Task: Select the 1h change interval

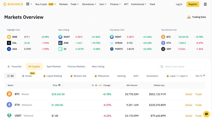Action: click(x=93, y=85)
